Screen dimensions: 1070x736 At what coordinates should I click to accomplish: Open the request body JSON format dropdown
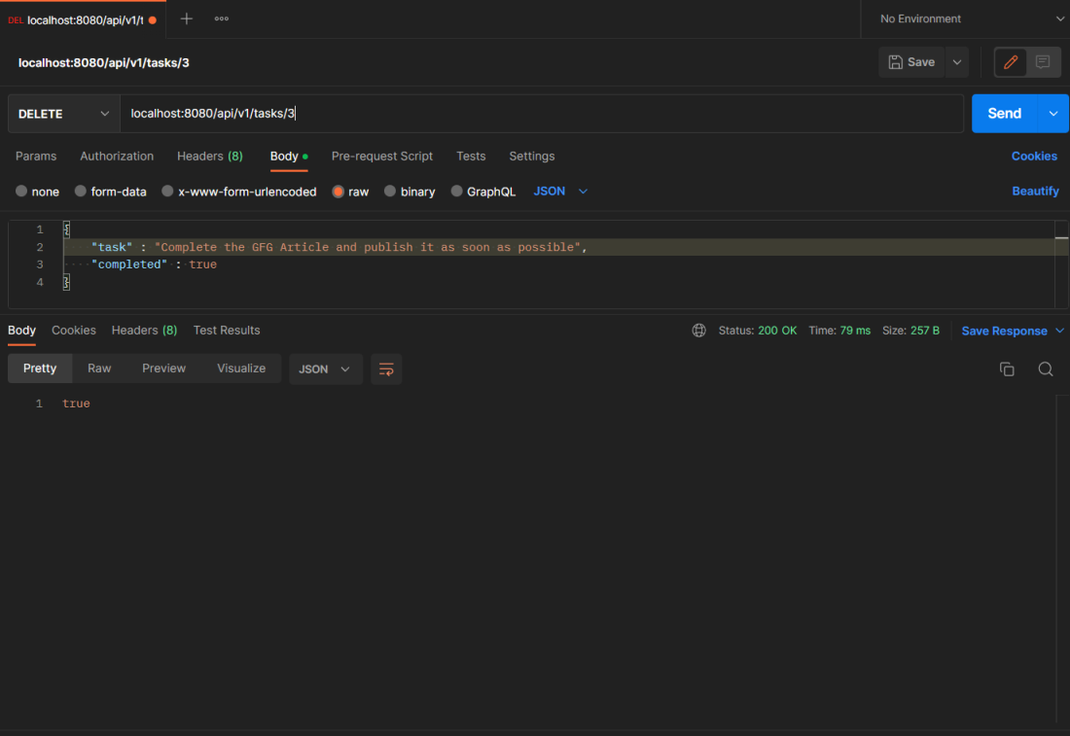point(560,191)
